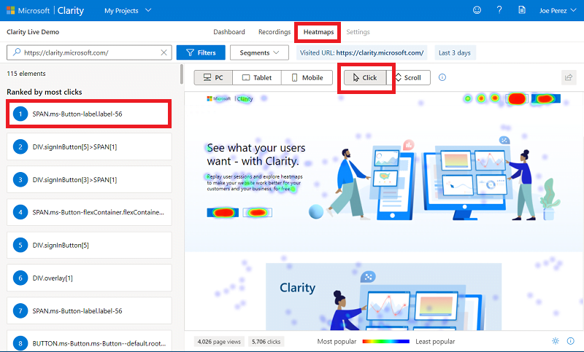This screenshot has width=584, height=352.
Task: Click the popularity color gradient legend
Action: click(386, 341)
